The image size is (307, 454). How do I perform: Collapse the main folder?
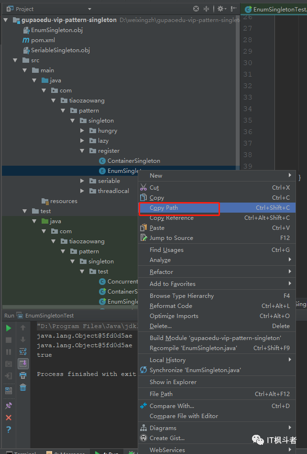[24, 70]
